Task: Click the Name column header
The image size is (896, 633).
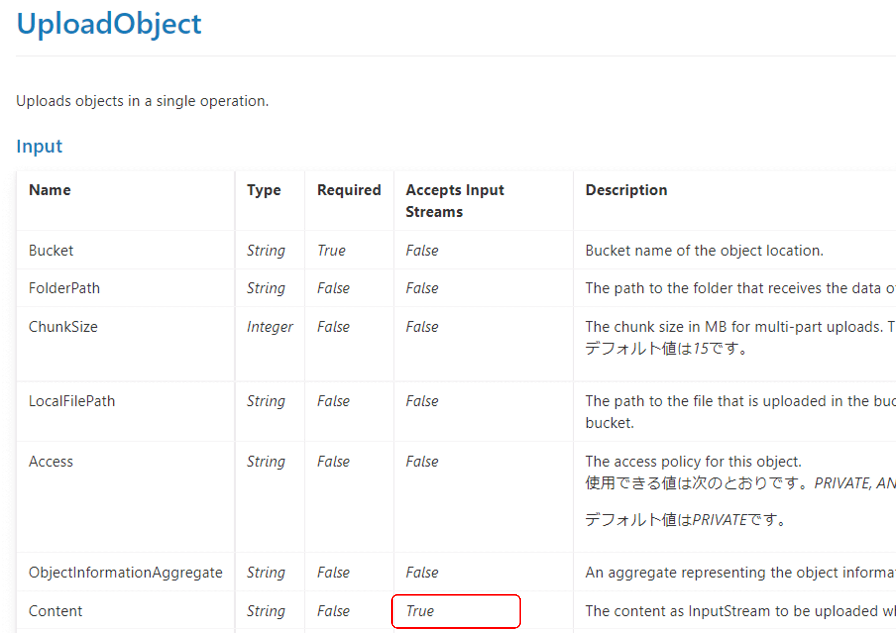Action: (50, 190)
